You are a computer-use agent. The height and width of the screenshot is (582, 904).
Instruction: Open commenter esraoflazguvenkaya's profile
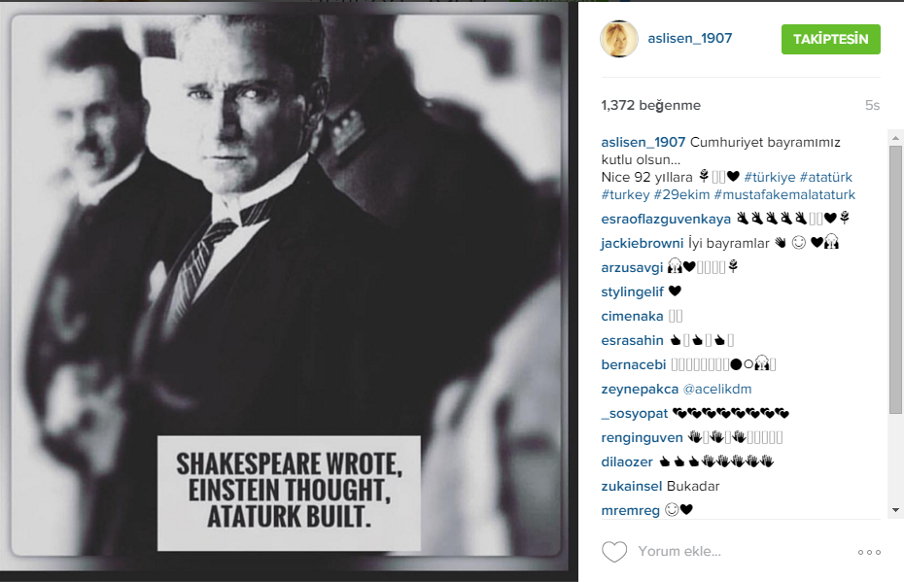[665, 218]
